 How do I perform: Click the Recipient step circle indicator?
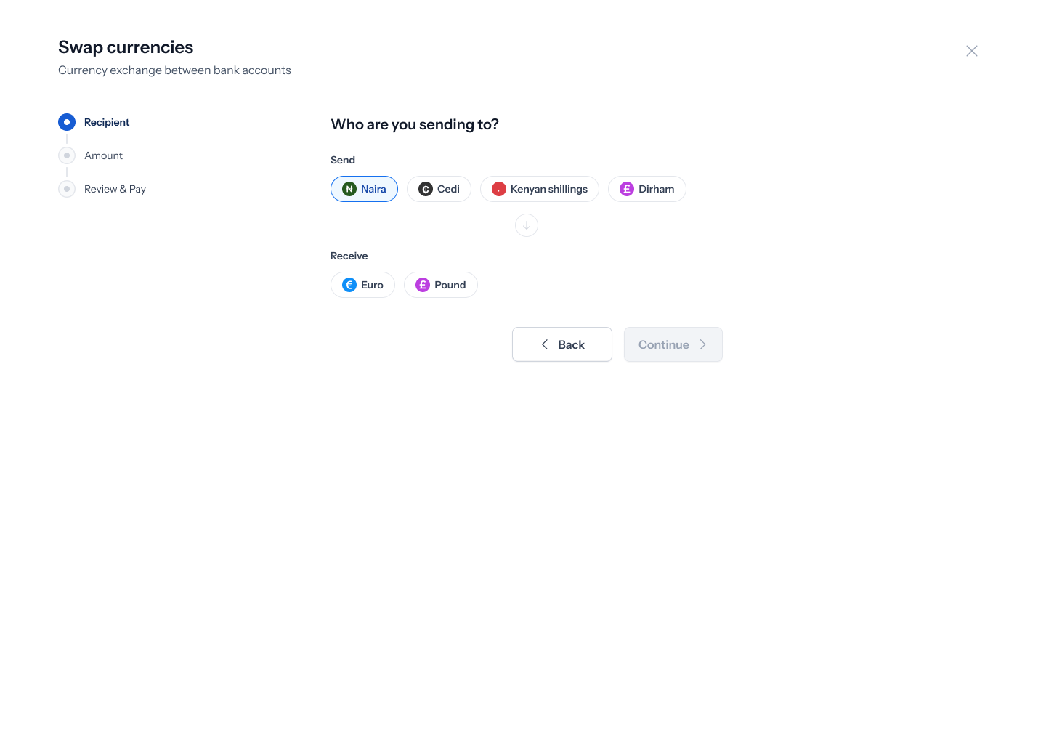click(67, 122)
